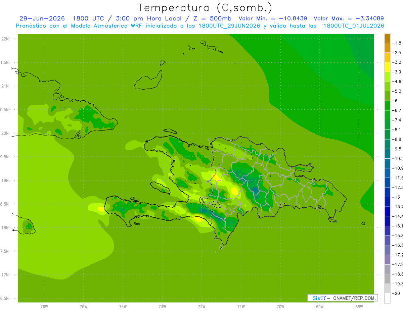Click the '72W' longitude label
This screenshot has width=403, height=311.
coord(201,307)
